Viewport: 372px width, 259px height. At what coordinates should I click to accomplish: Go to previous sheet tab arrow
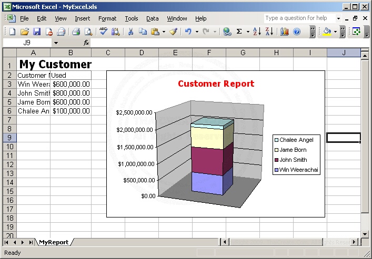pyautogui.click(x=15, y=242)
